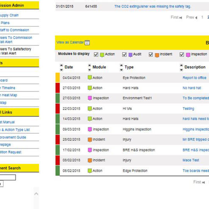Toggle the Inspection module checkbox

[x=182, y=55]
